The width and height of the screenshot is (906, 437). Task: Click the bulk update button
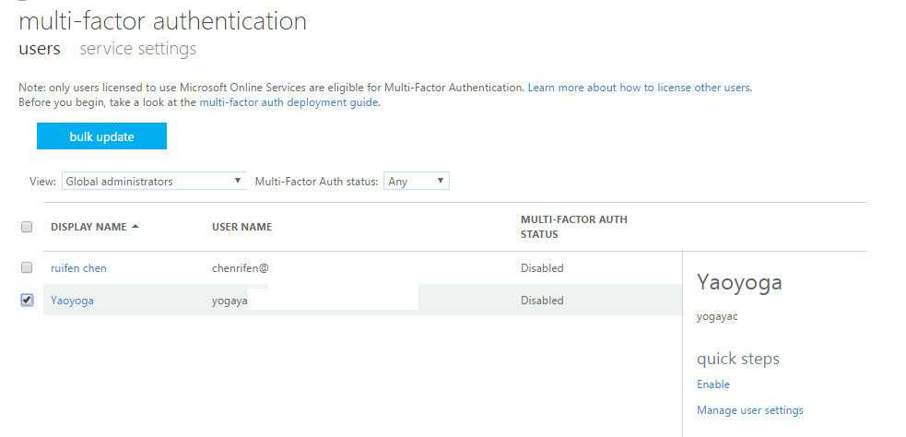click(101, 136)
